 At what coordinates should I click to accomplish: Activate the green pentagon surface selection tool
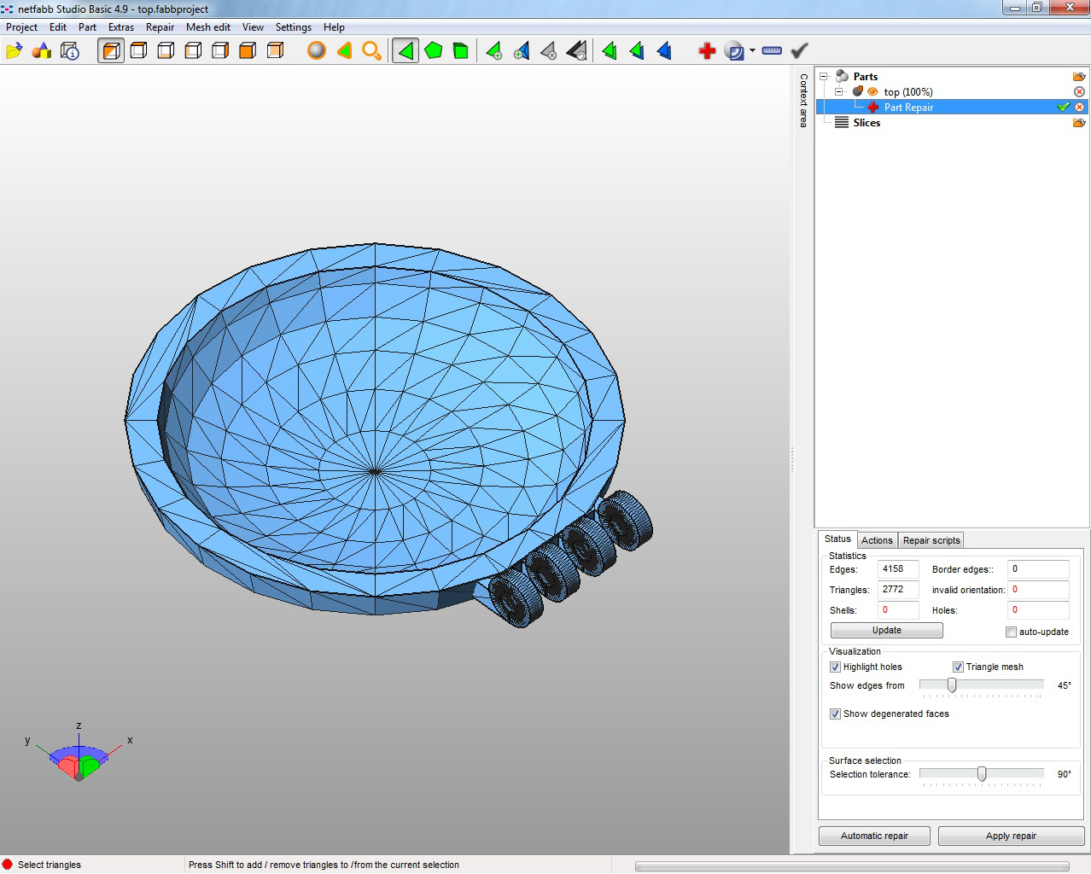tap(434, 51)
